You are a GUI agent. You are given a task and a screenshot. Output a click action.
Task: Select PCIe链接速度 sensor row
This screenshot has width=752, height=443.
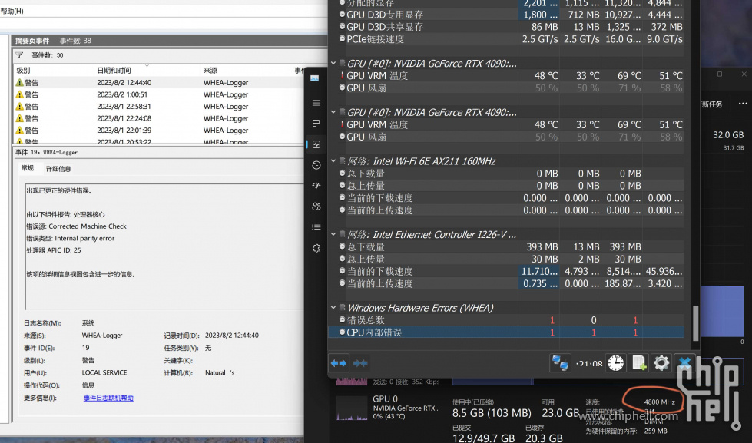506,39
